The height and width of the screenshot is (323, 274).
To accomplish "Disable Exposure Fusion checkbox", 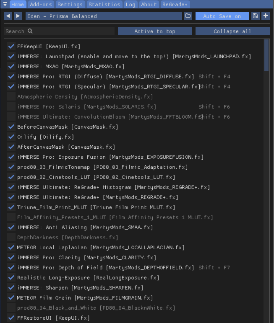I will 11,157.
